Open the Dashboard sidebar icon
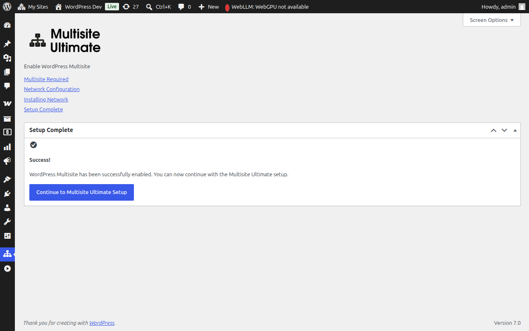The height and width of the screenshot is (331, 529). (x=7, y=25)
